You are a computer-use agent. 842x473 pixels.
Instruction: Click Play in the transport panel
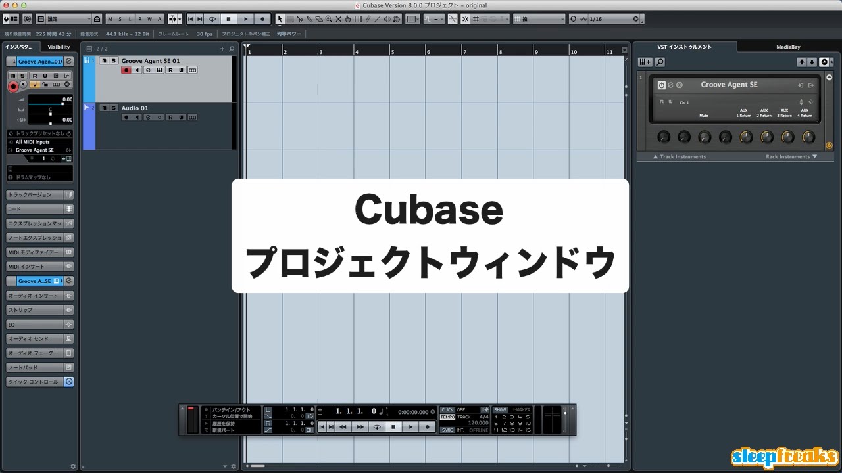click(x=410, y=426)
